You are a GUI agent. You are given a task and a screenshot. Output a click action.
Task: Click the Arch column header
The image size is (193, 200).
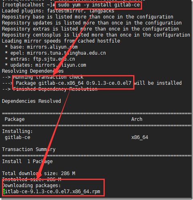pyautogui.click(x=137, y=119)
